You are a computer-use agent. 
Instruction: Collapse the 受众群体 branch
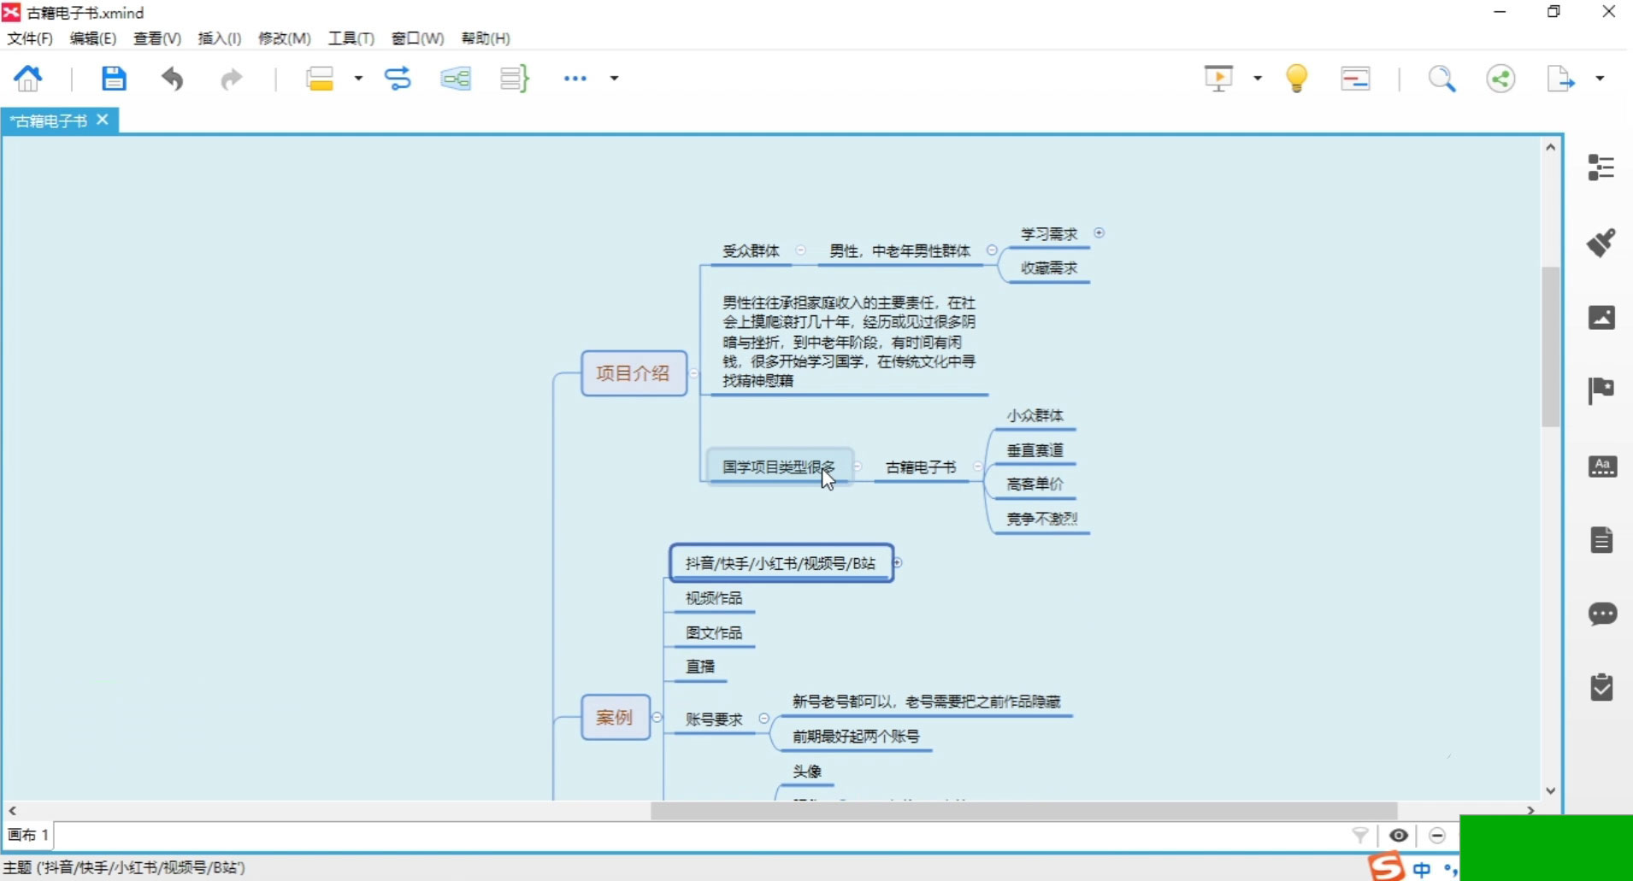pyautogui.click(x=800, y=250)
